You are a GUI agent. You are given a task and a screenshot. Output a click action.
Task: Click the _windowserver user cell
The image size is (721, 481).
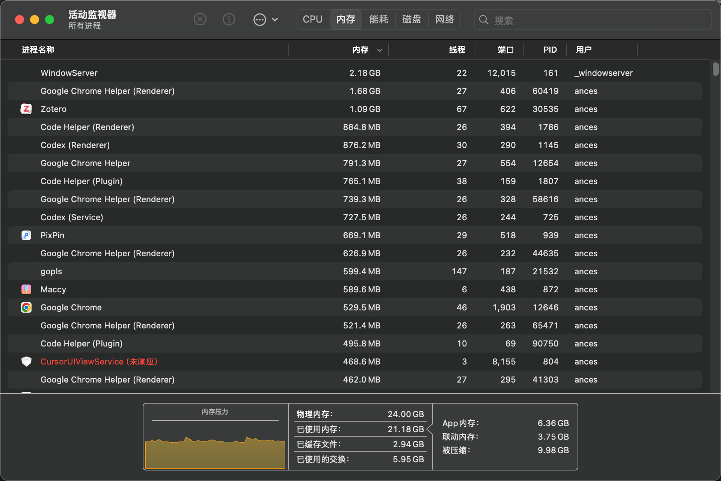[603, 73]
